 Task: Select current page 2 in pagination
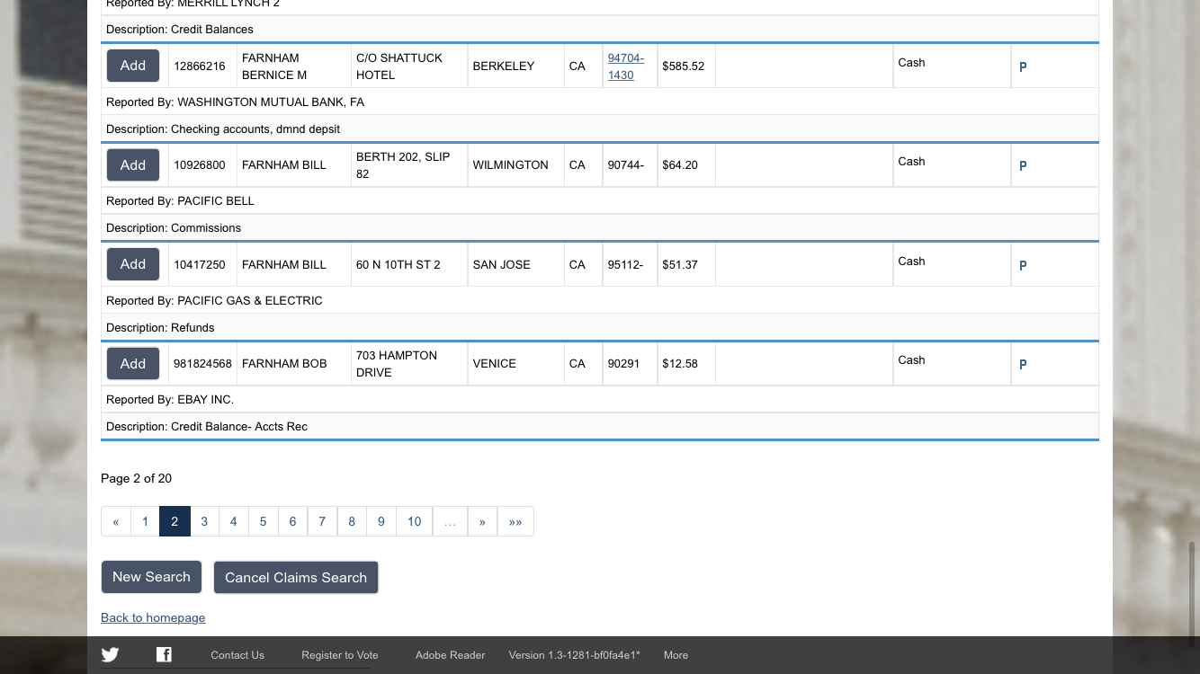click(175, 521)
